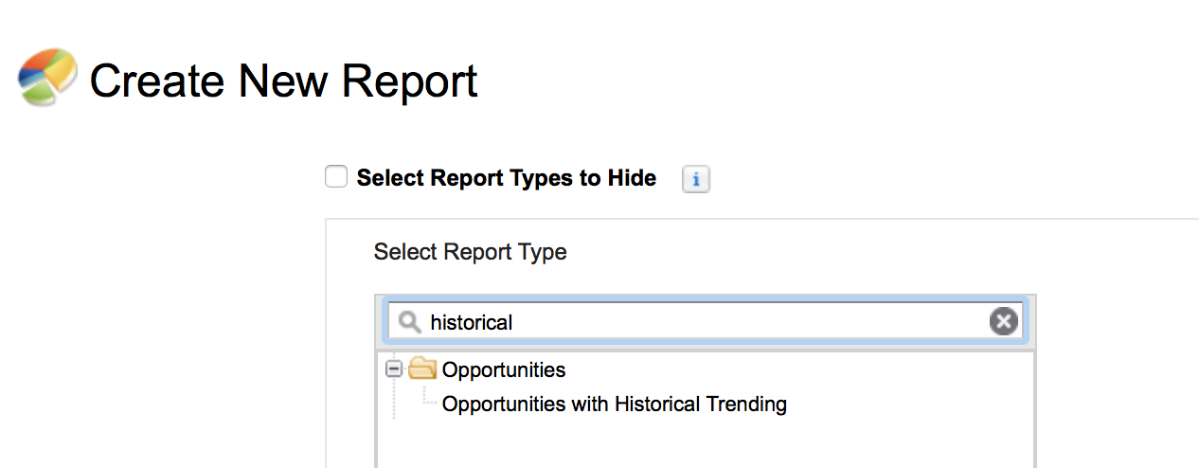Clear the search with the X icon
This screenshot has height=468, width=1199.
click(1003, 322)
